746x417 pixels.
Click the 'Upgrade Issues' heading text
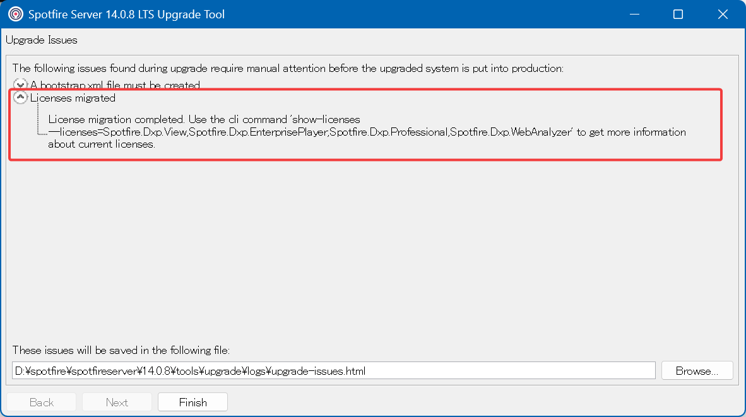coord(42,40)
